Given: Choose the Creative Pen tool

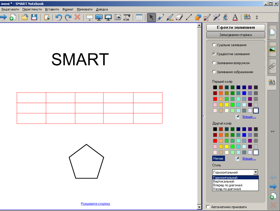Looking at the screenshot, I should [x=170, y=17].
